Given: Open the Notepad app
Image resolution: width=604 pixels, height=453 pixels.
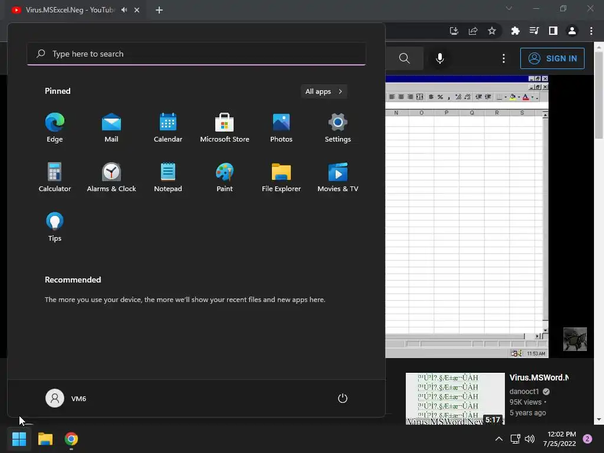Looking at the screenshot, I should pos(168,178).
